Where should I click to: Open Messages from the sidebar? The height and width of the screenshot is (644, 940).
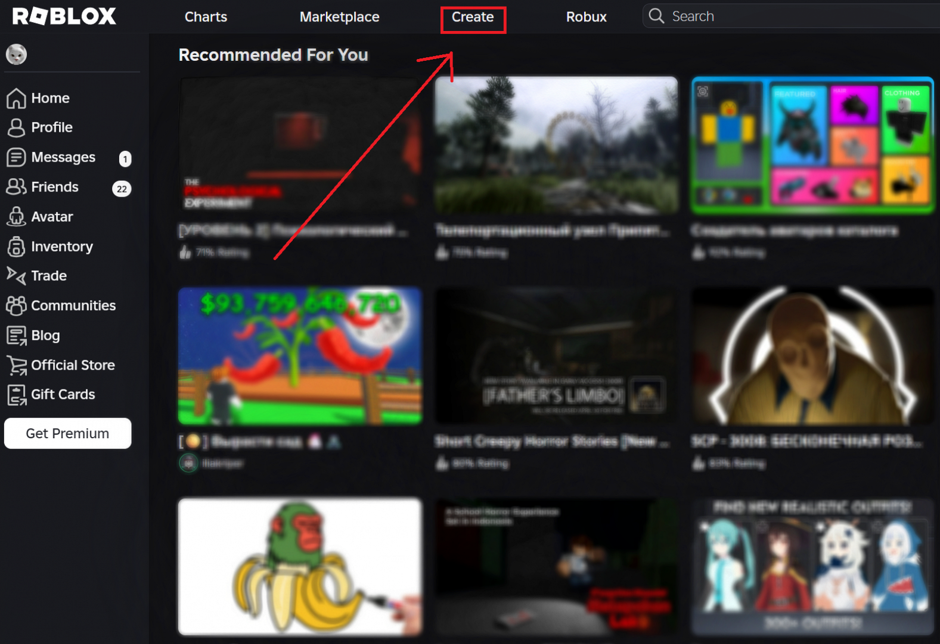[x=63, y=157]
